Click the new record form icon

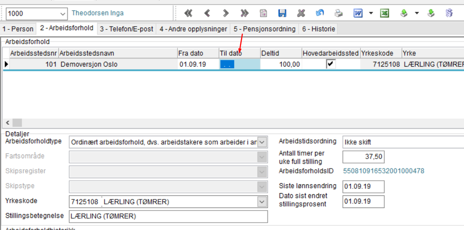(x=263, y=13)
